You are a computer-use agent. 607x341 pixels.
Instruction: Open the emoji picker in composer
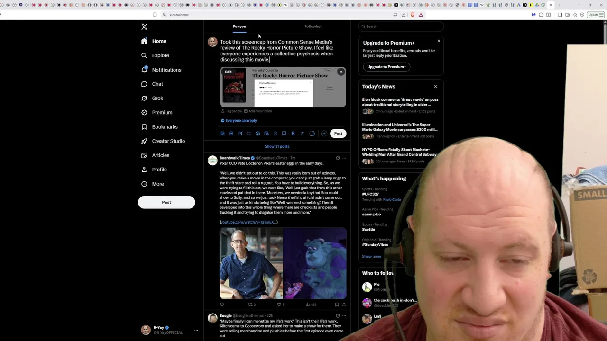point(258,134)
